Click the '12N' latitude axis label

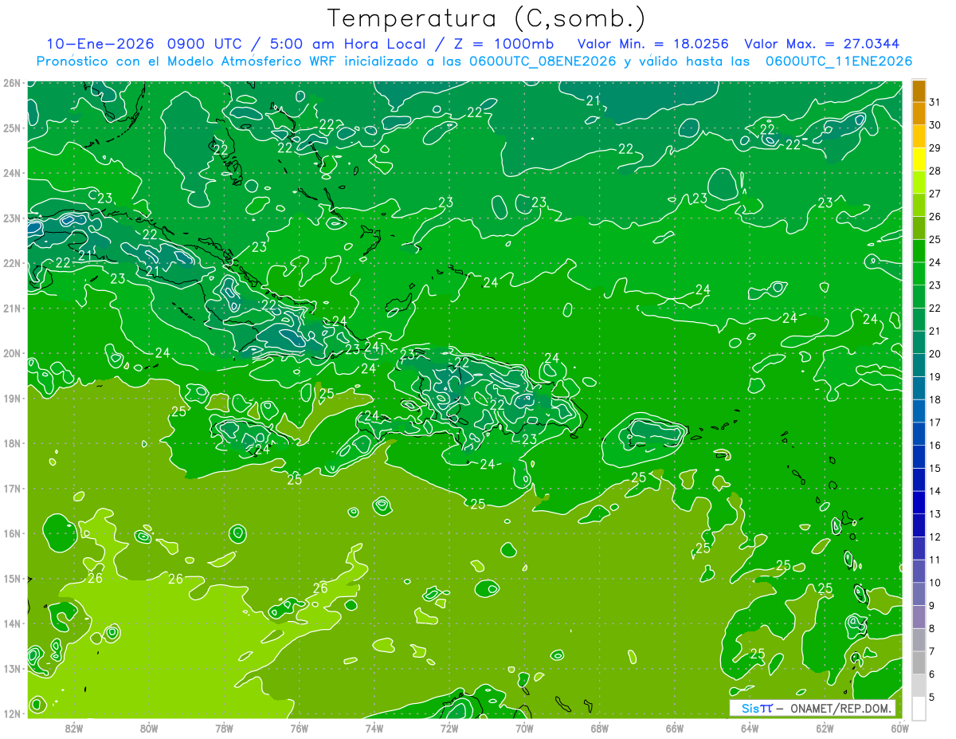click(11, 713)
